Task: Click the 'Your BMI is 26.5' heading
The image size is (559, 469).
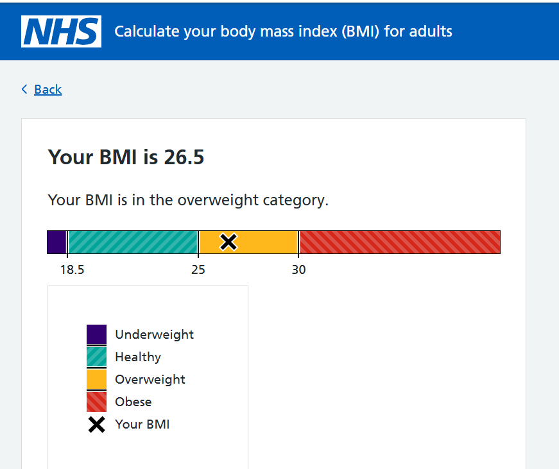Action: (x=126, y=157)
